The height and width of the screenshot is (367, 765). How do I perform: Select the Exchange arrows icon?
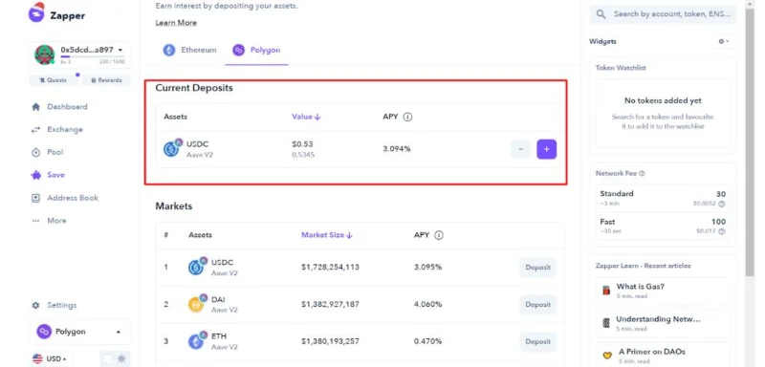pyautogui.click(x=35, y=130)
